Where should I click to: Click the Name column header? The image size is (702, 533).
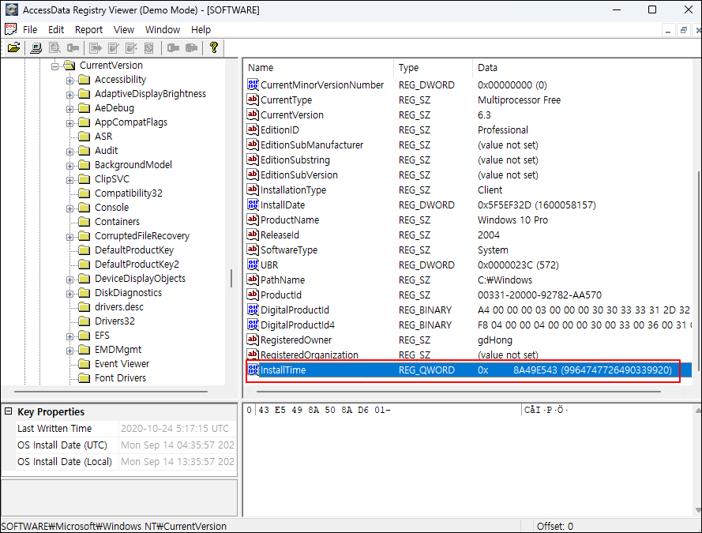[x=319, y=68]
